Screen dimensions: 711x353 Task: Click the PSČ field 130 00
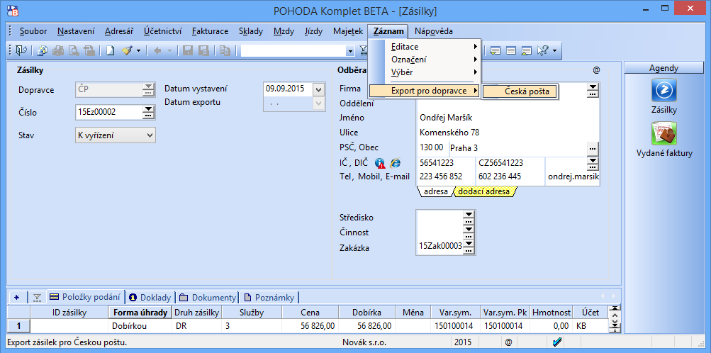tap(432, 147)
